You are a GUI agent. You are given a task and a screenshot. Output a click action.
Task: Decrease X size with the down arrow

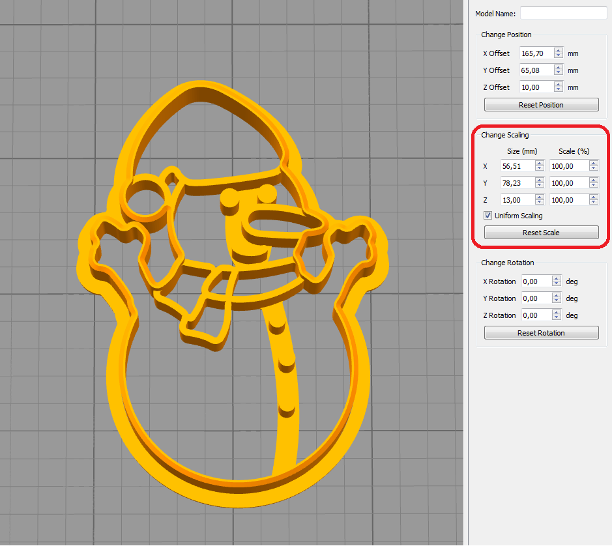click(540, 169)
